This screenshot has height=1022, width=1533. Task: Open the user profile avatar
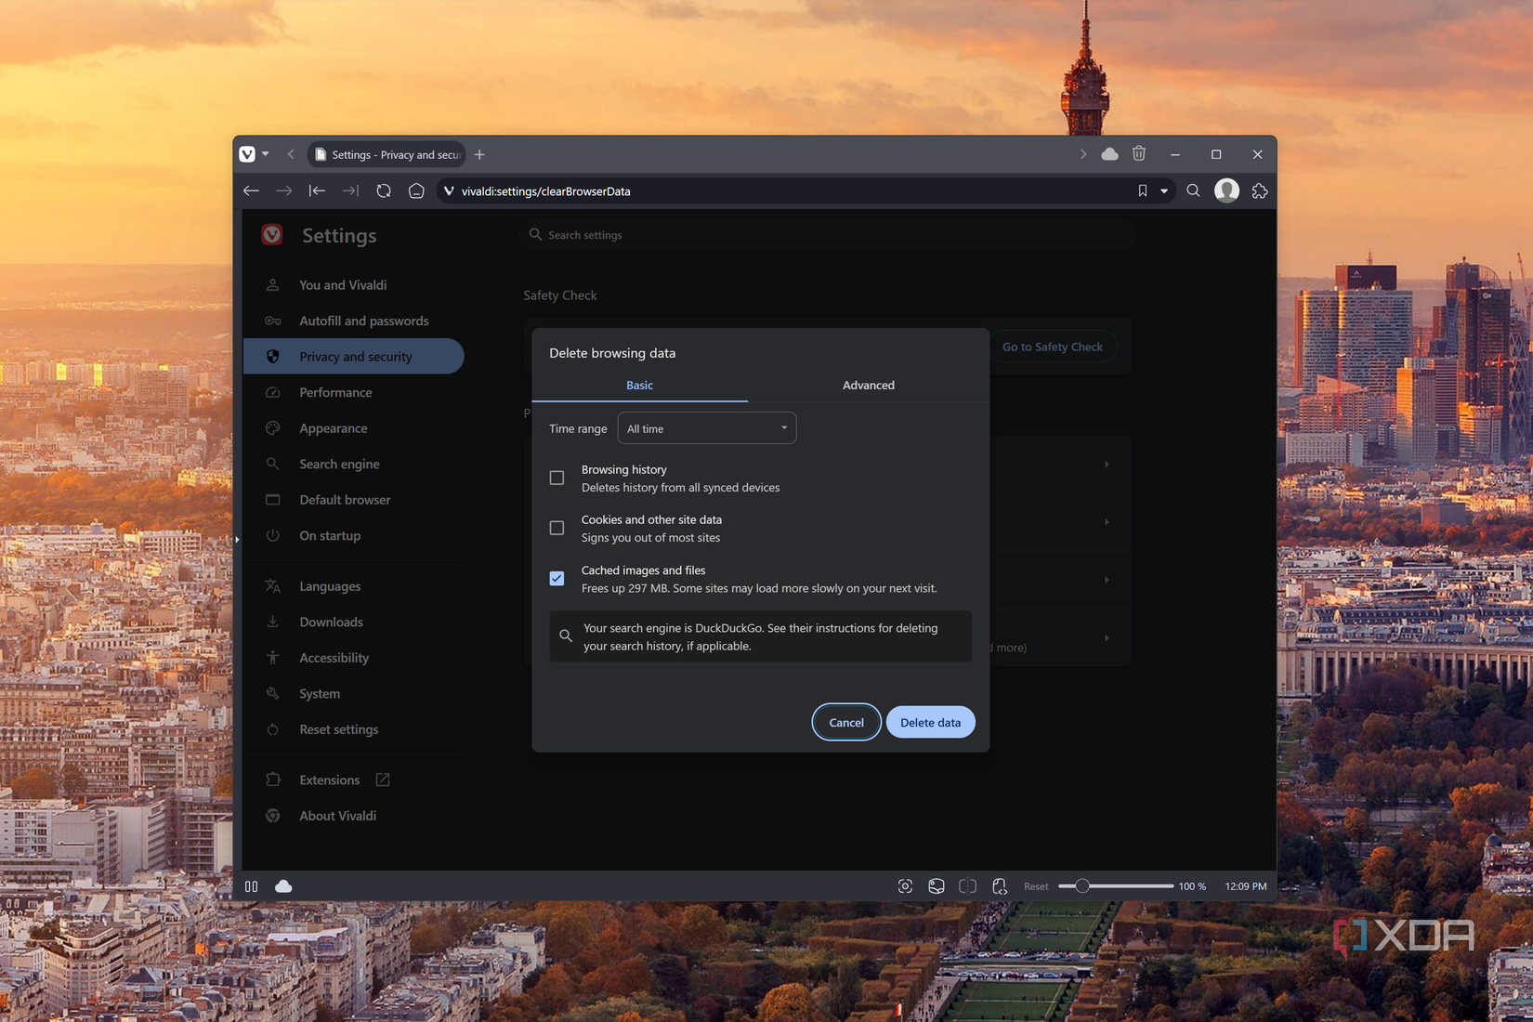(x=1226, y=190)
